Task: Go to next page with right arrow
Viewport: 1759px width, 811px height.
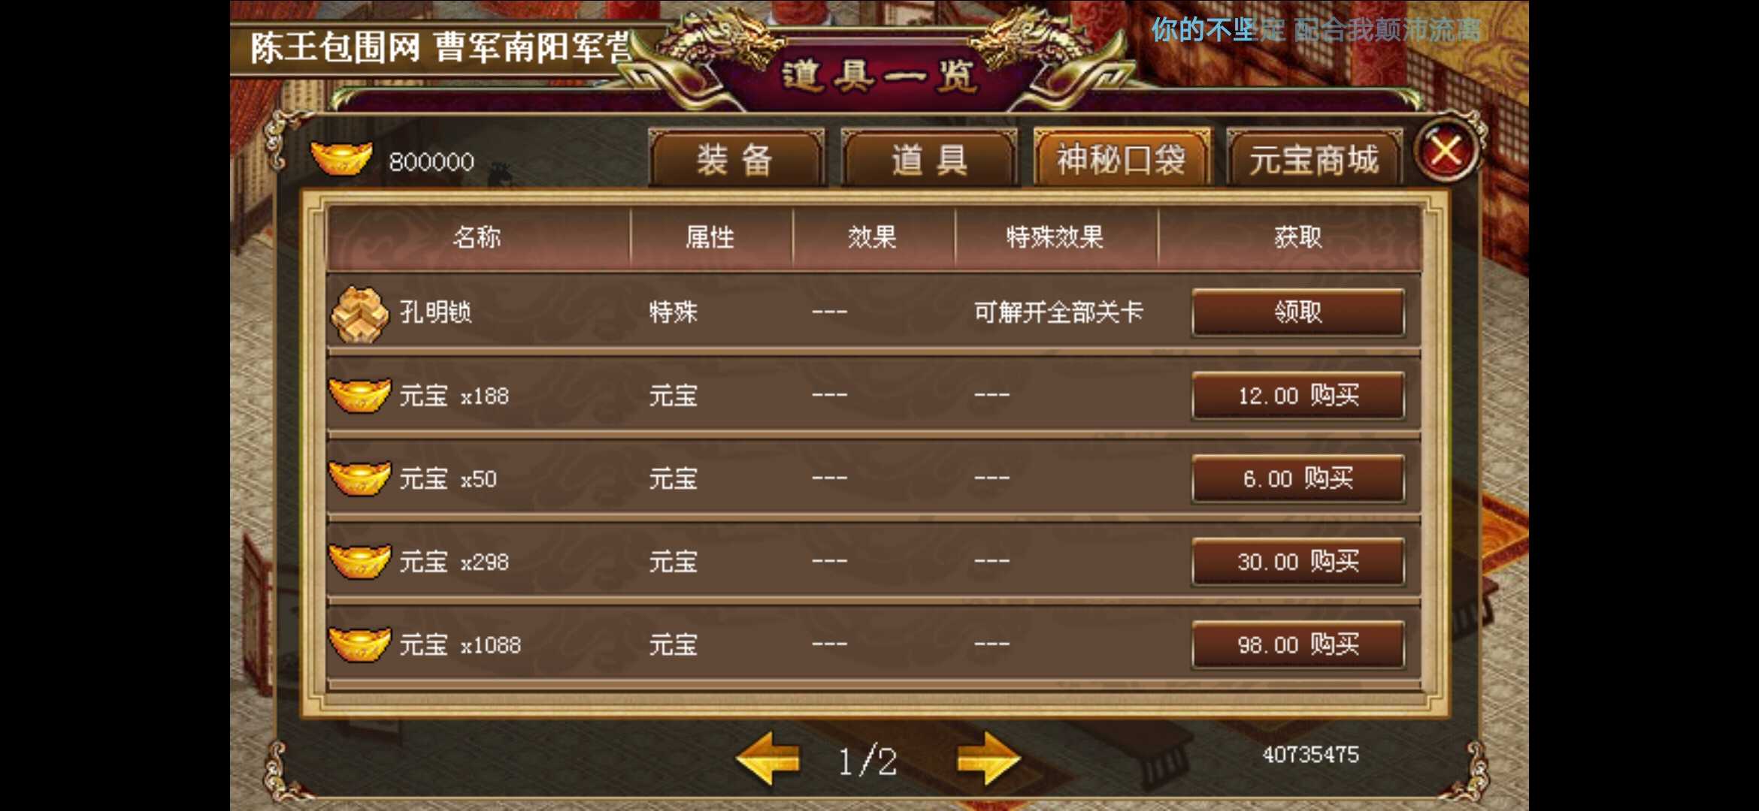Action: 988,760
